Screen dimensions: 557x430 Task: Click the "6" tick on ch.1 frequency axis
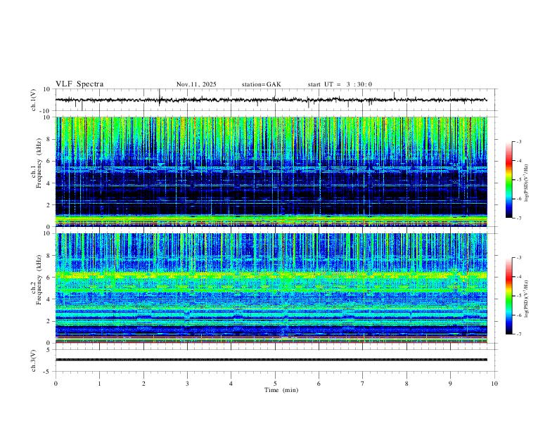point(49,162)
